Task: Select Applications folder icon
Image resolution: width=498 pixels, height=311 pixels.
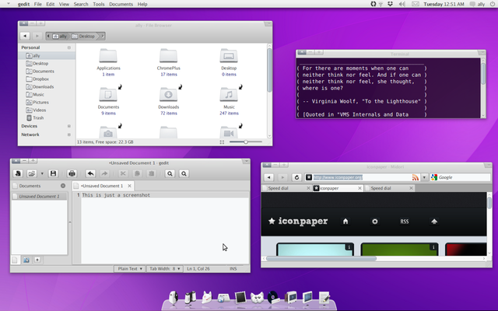Action: coord(108,55)
